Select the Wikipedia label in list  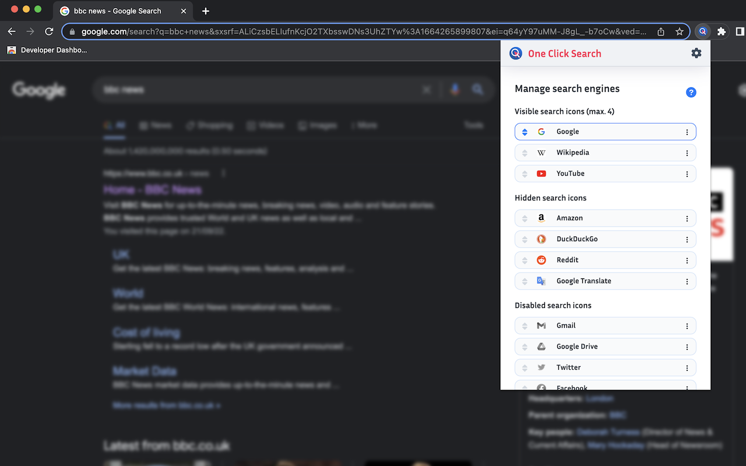click(573, 153)
